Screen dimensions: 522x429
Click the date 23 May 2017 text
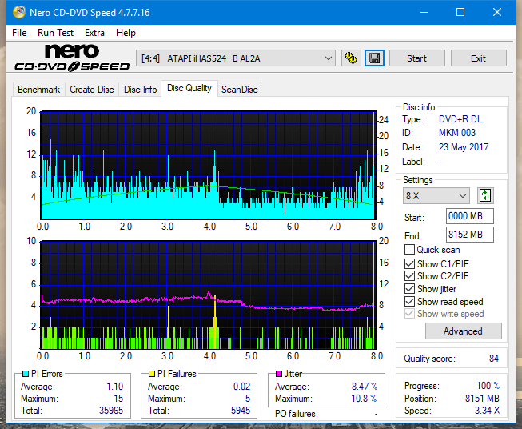coord(464,147)
